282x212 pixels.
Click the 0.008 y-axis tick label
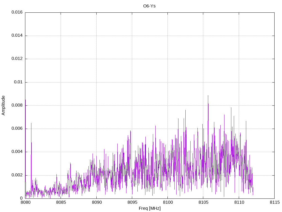[17, 105]
